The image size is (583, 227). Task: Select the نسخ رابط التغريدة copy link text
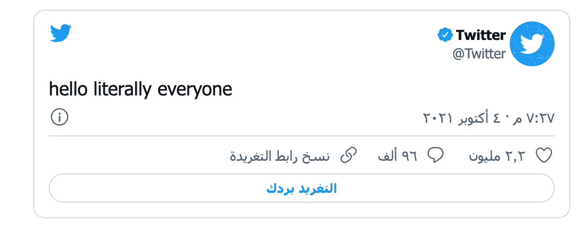(280, 156)
